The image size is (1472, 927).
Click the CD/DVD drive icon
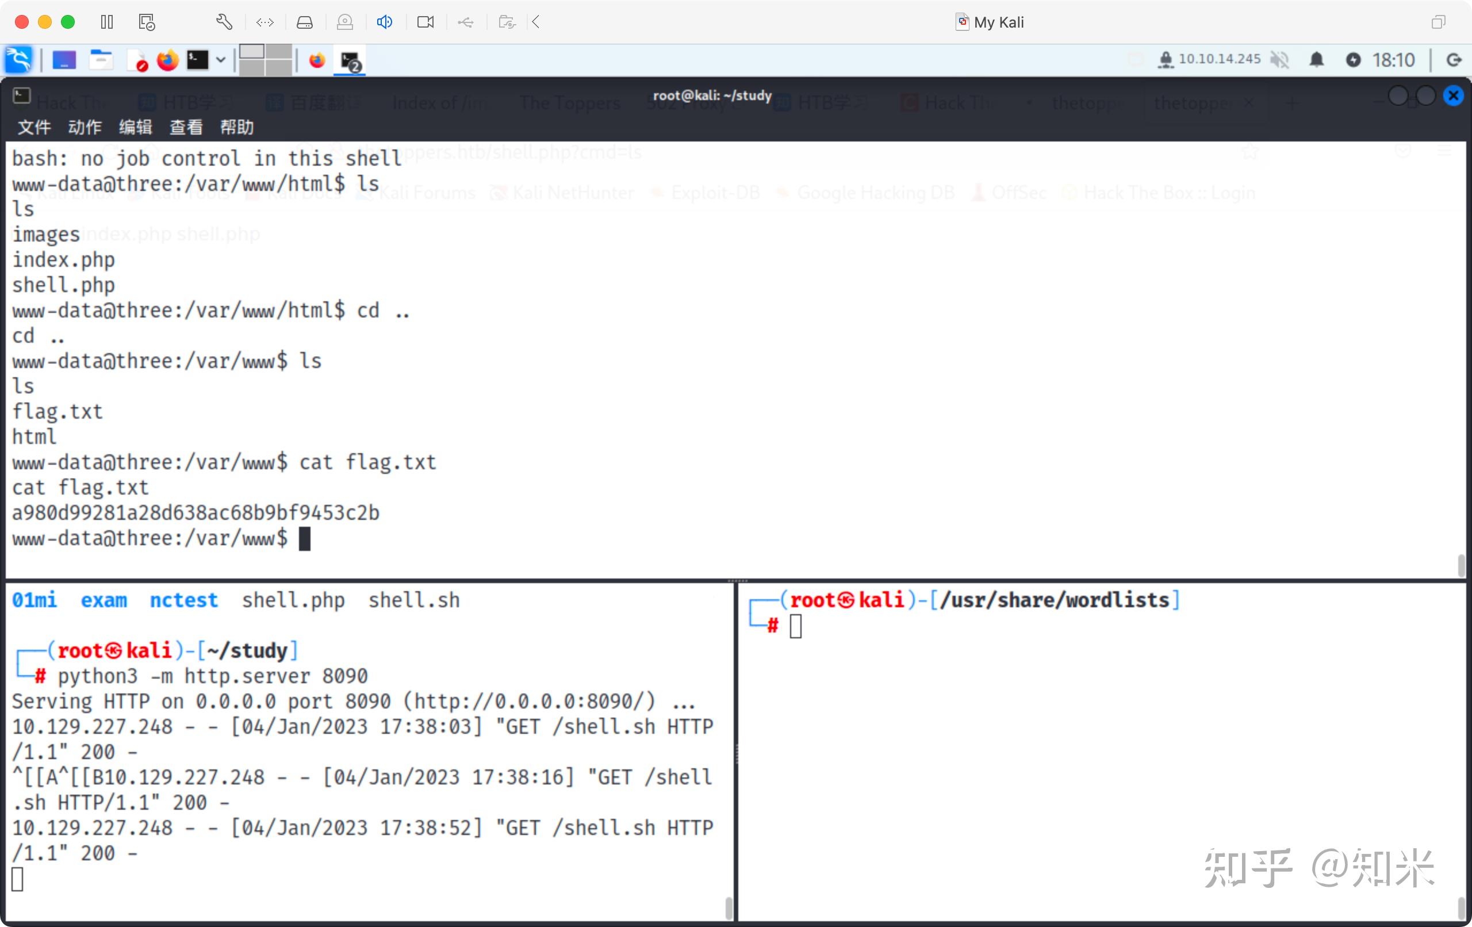(345, 22)
